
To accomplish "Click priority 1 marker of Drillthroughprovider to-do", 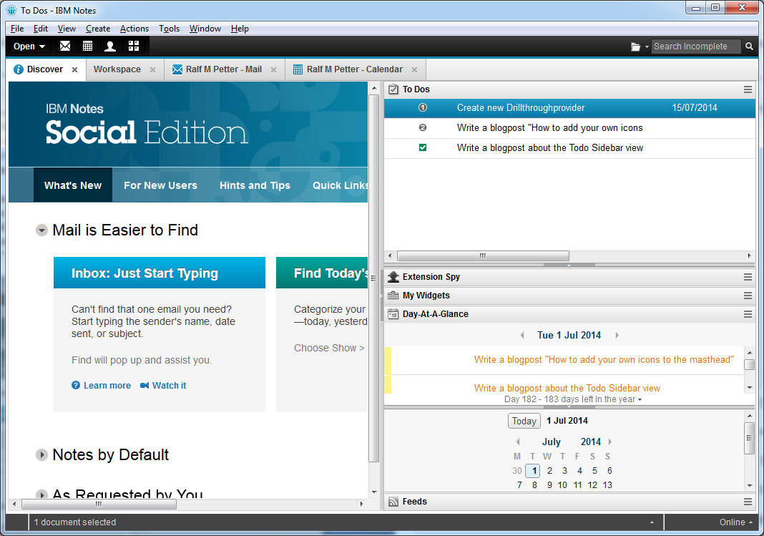I will tap(422, 108).
